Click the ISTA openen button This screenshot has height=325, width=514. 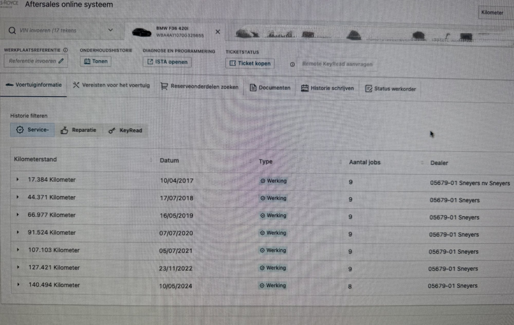167,62
